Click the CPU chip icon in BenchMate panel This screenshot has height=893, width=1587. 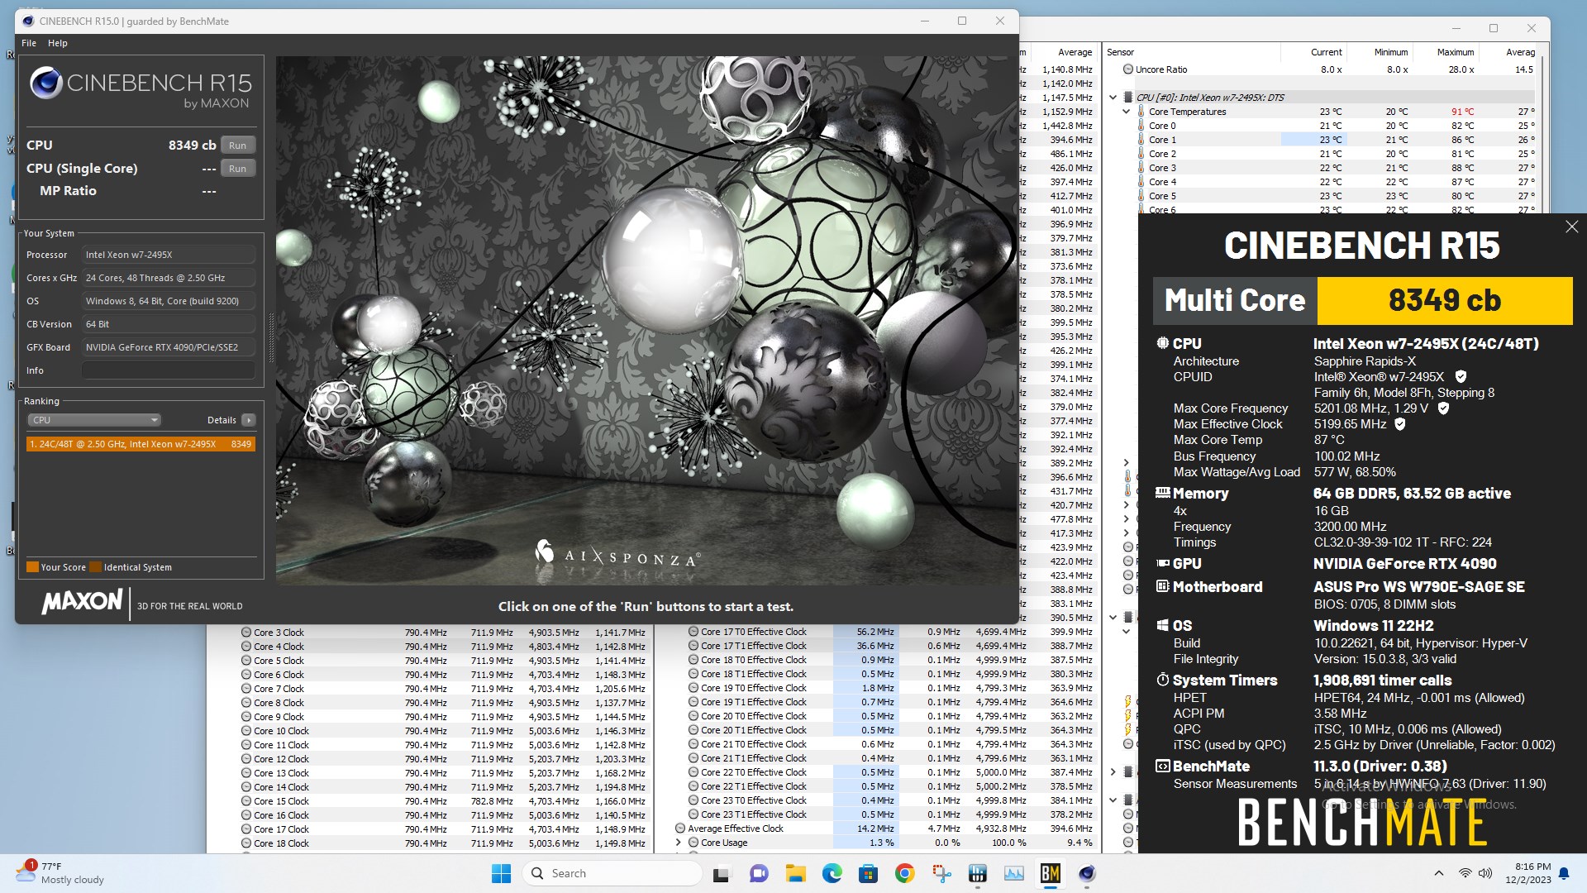pyautogui.click(x=1162, y=343)
